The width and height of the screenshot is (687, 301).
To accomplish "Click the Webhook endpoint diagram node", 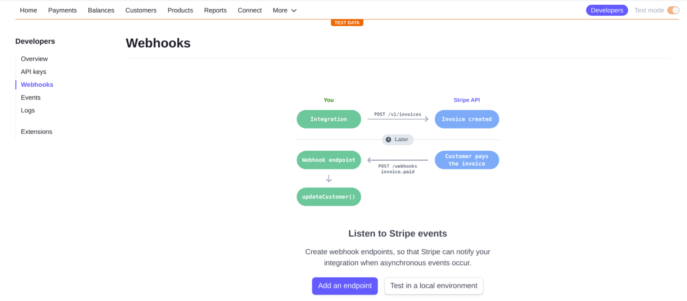I will (329, 160).
